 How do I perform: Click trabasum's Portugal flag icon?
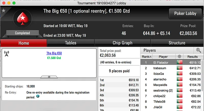[180, 68]
